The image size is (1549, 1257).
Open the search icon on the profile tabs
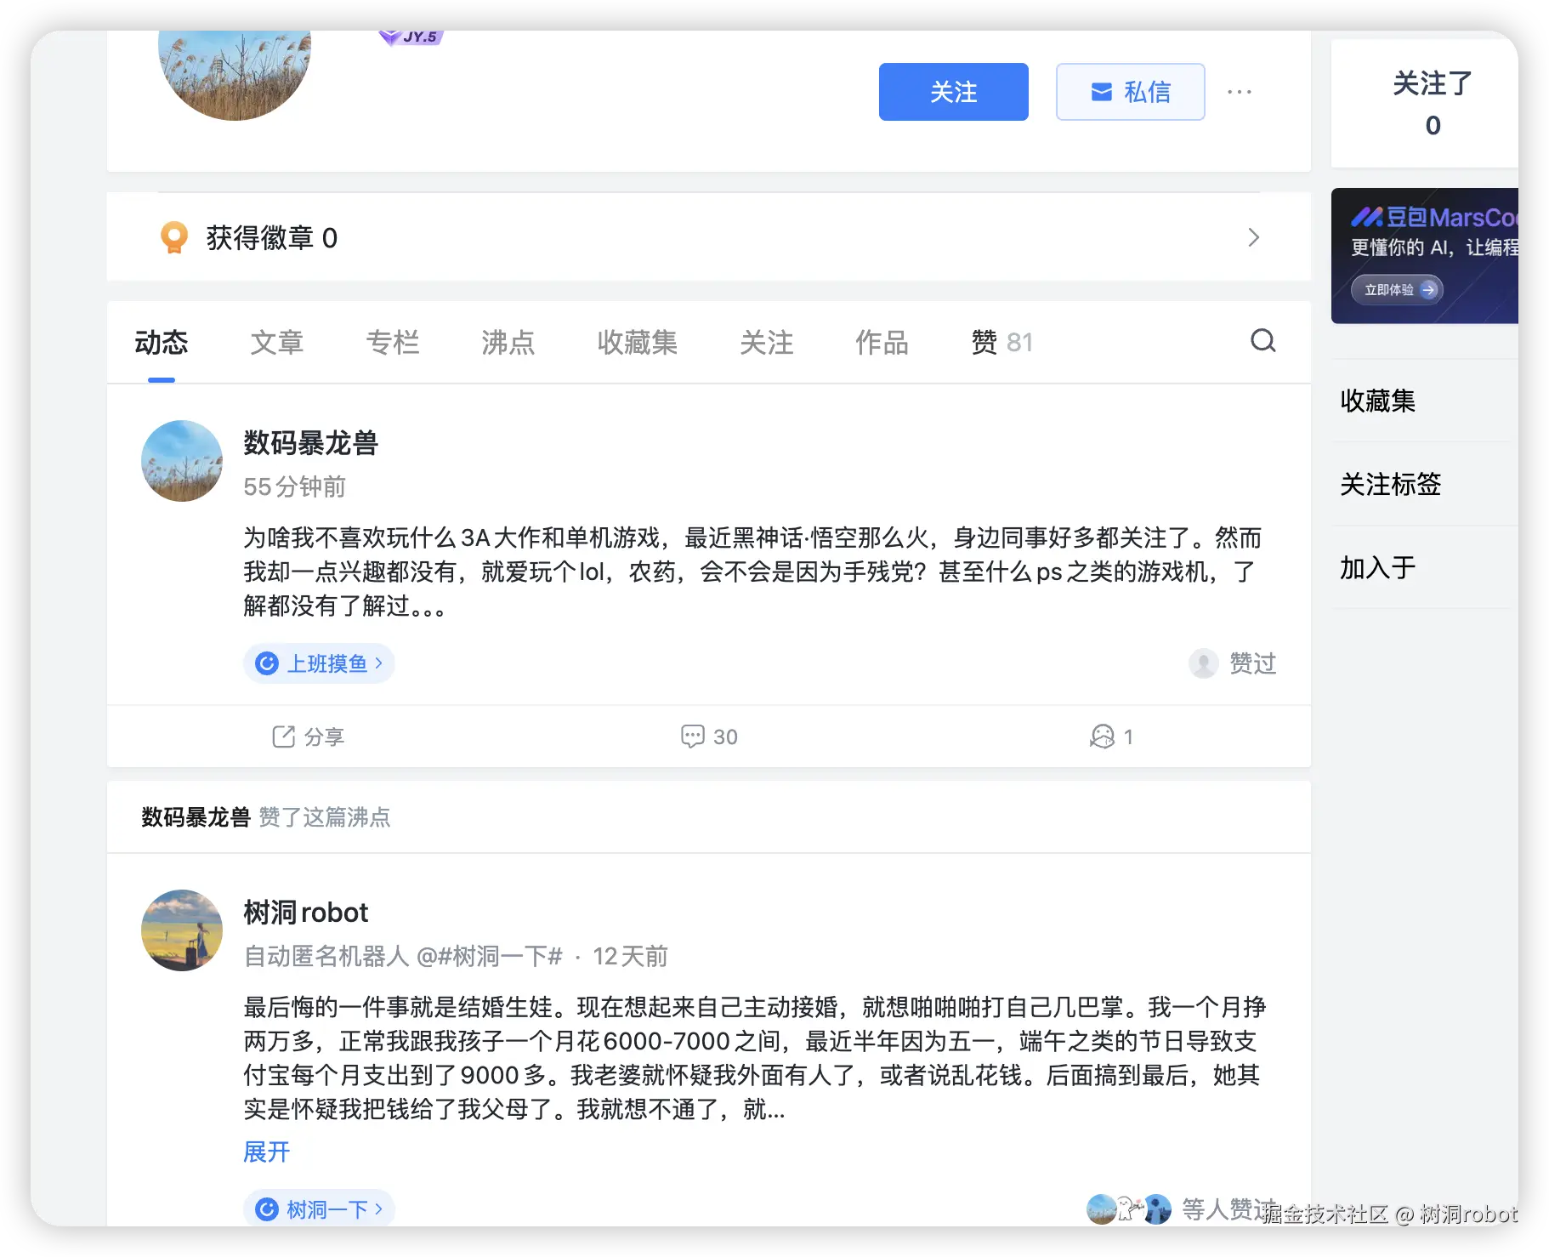pos(1263,341)
